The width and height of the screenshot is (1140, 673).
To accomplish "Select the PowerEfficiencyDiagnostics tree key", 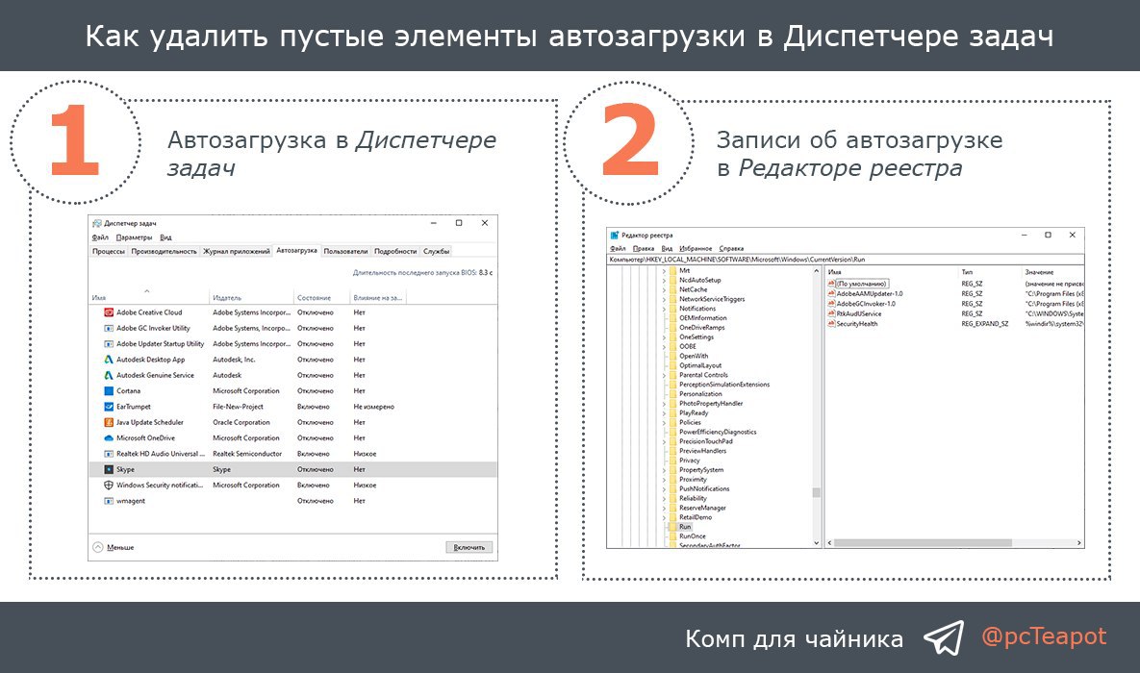I will pos(718,433).
